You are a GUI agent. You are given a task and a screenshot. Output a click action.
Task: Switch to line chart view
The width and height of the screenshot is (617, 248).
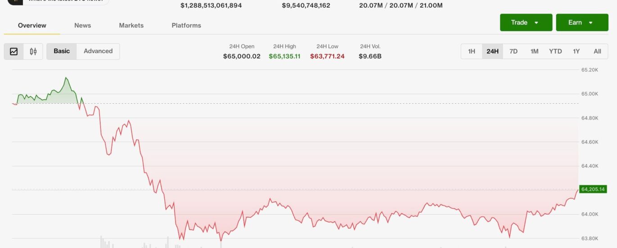click(x=14, y=51)
